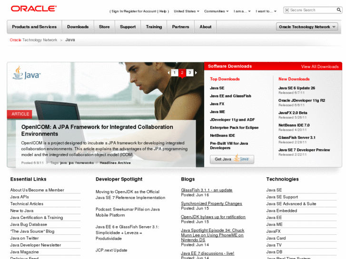Open OpenJDK bylaws up for ratification
Image resolution: width=346 pixels, height=259 pixels.
click(x=213, y=217)
